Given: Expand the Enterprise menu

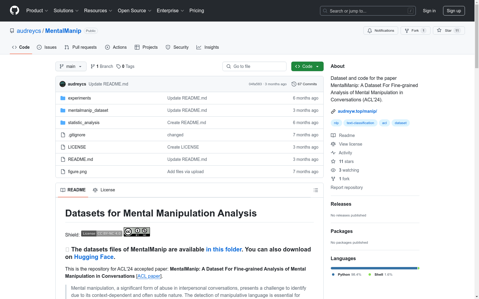Looking at the screenshot, I should point(170,10).
